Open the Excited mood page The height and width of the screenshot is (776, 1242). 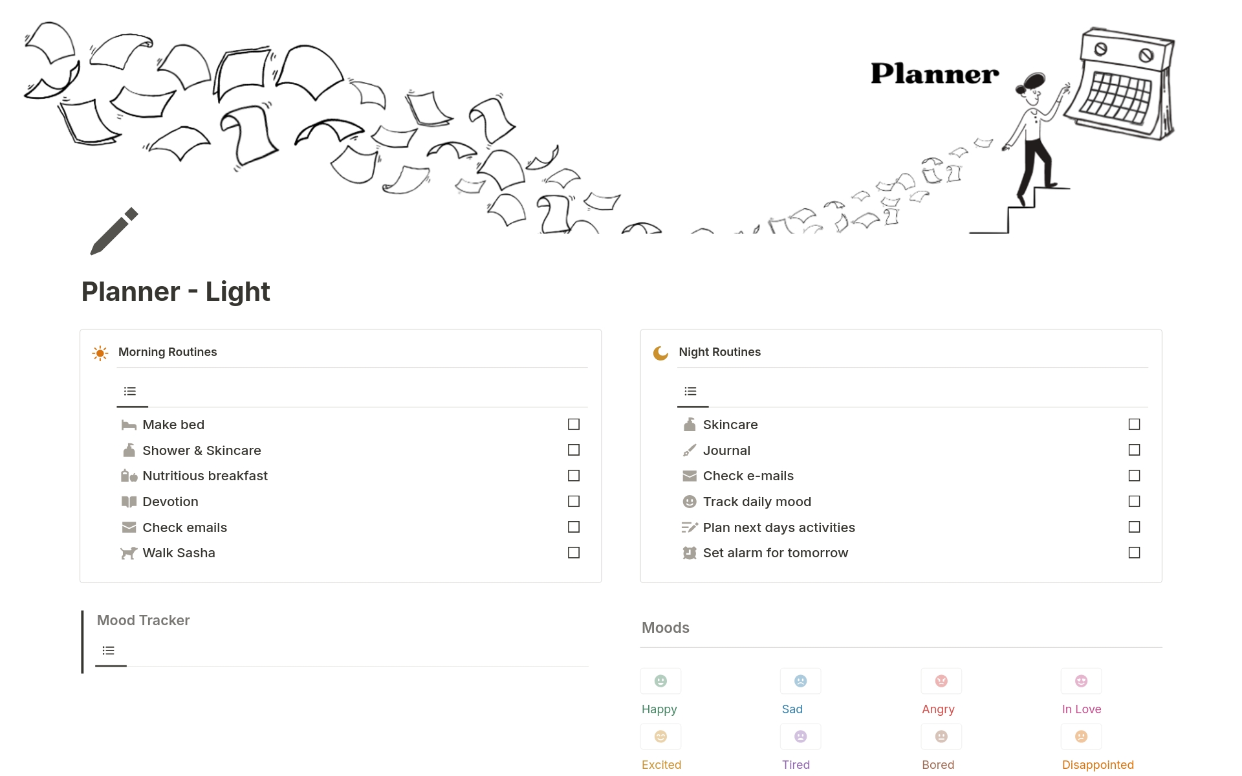coord(661,764)
